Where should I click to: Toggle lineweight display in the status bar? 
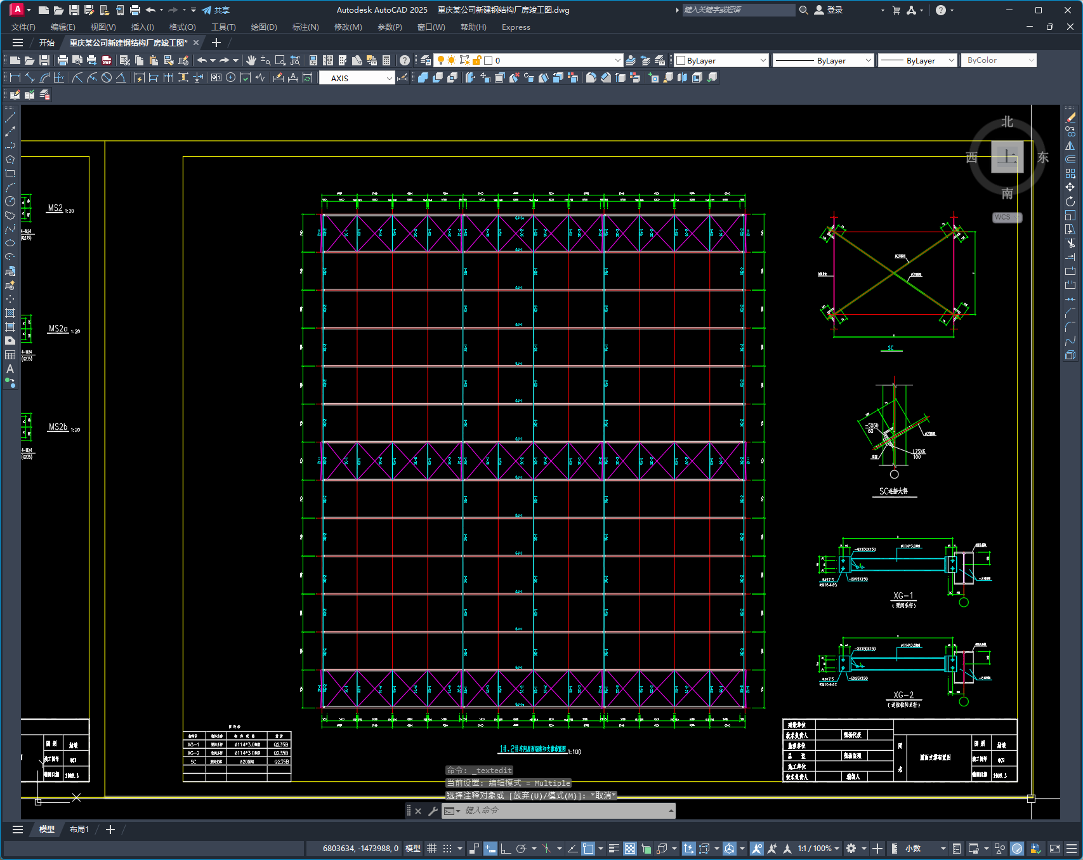pyautogui.click(x=614, y=849)
